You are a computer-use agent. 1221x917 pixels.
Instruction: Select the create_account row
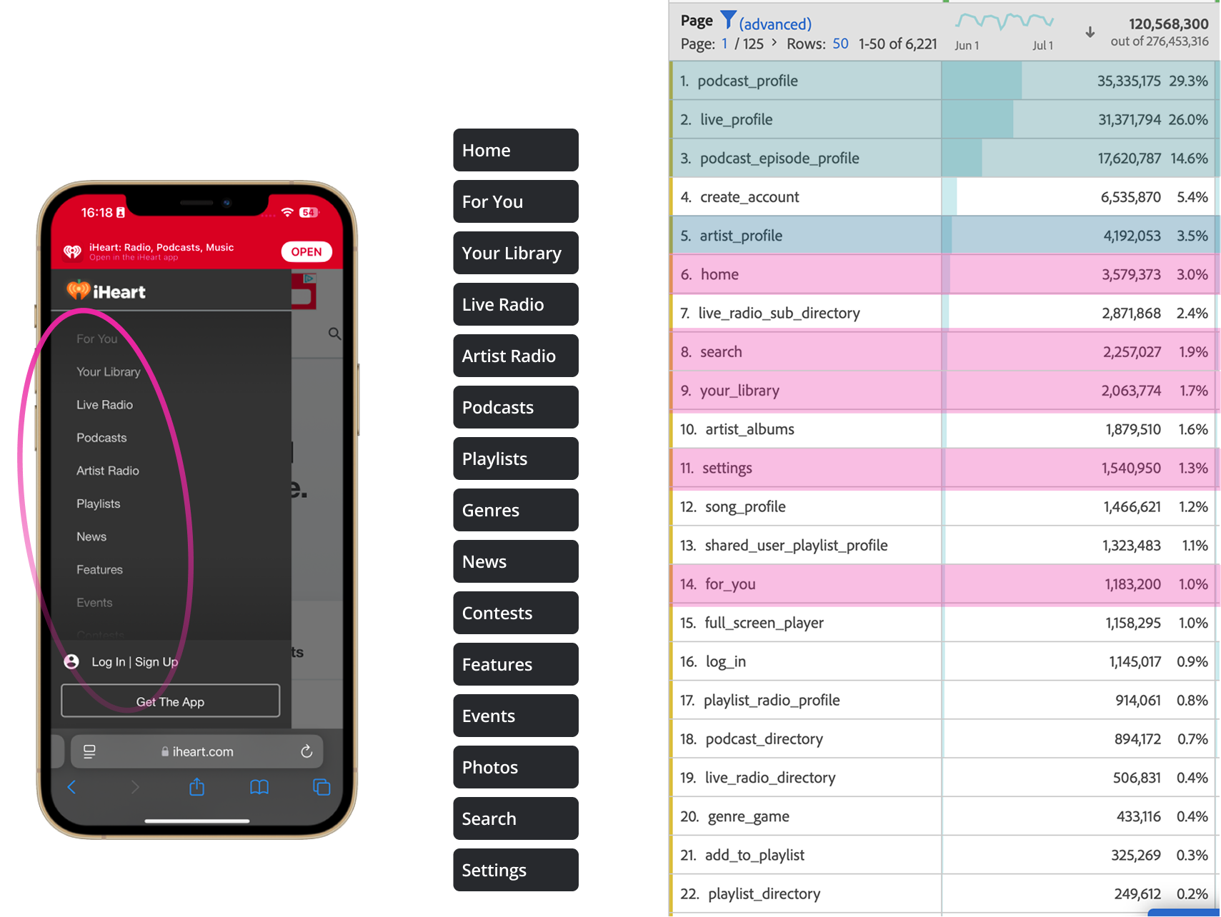945,197
